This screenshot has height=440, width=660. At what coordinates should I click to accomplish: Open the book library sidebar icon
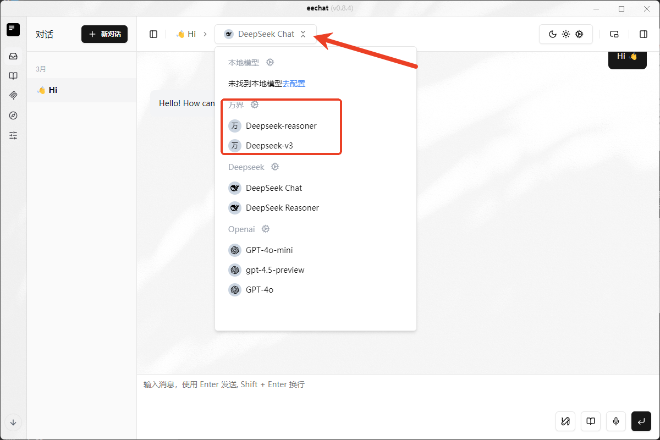click(13, 76)
